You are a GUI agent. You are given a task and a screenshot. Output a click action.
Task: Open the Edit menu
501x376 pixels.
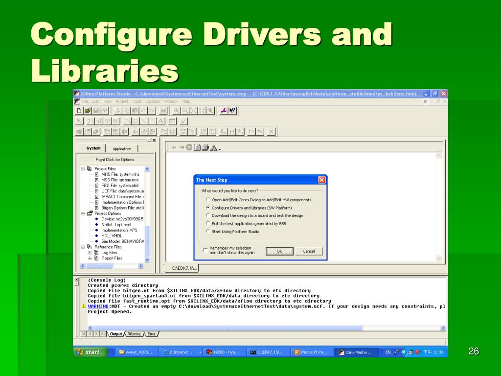click(x=95, y=101)
